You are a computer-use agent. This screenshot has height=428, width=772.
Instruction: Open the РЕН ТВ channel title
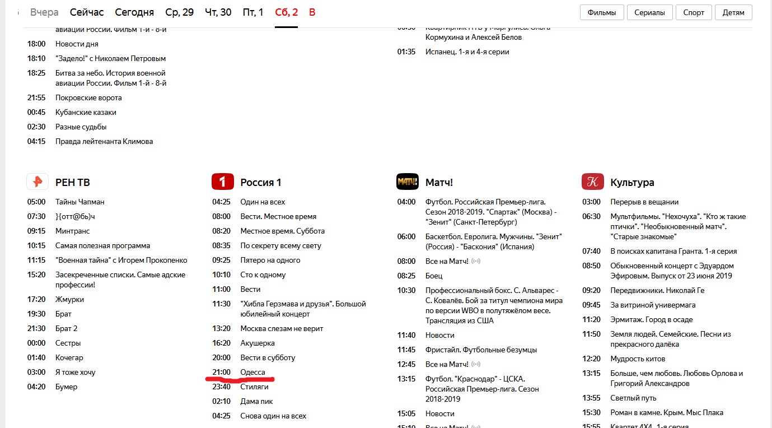(x=73, y=183)
